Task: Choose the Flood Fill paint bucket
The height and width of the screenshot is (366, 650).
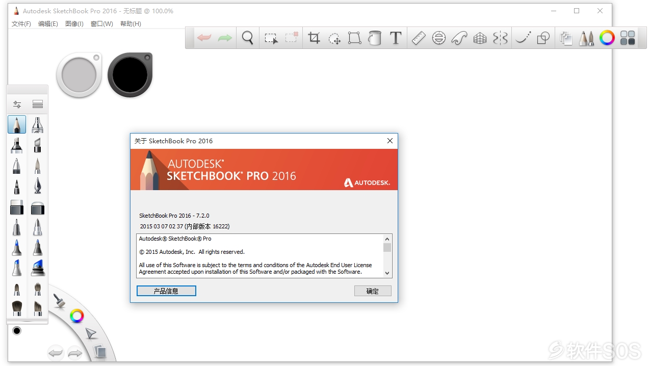Action: (x=375, y=38)
